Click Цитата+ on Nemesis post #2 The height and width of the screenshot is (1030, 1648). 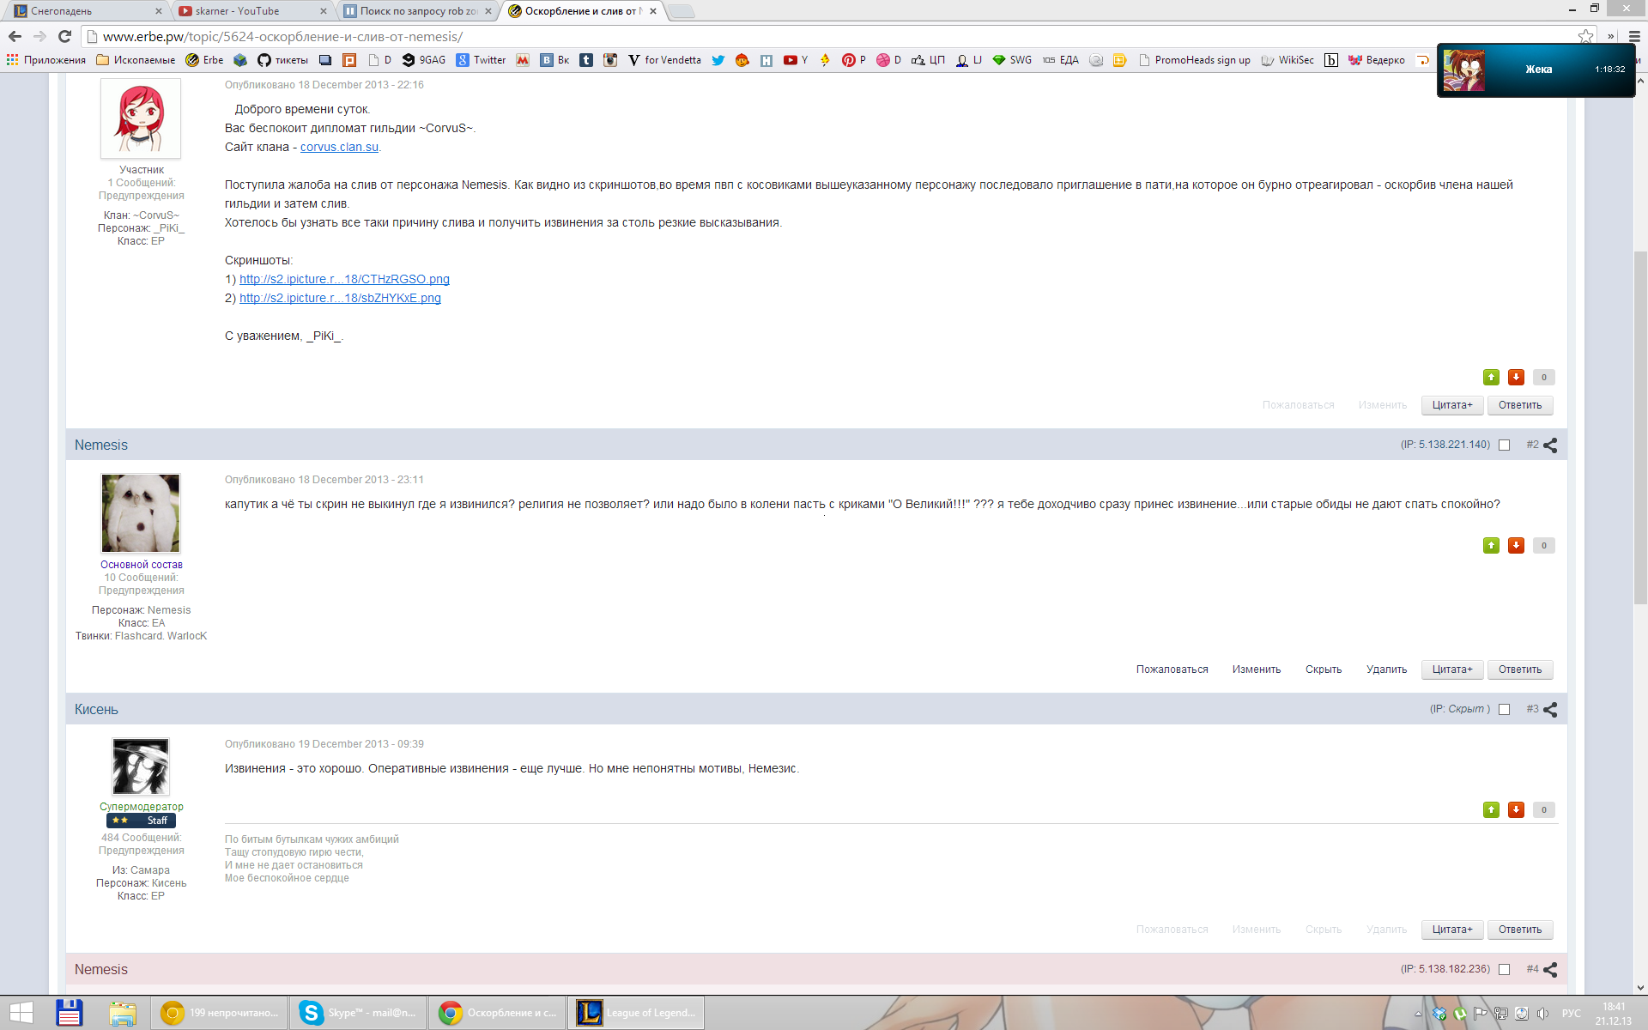click(1452, 669)
